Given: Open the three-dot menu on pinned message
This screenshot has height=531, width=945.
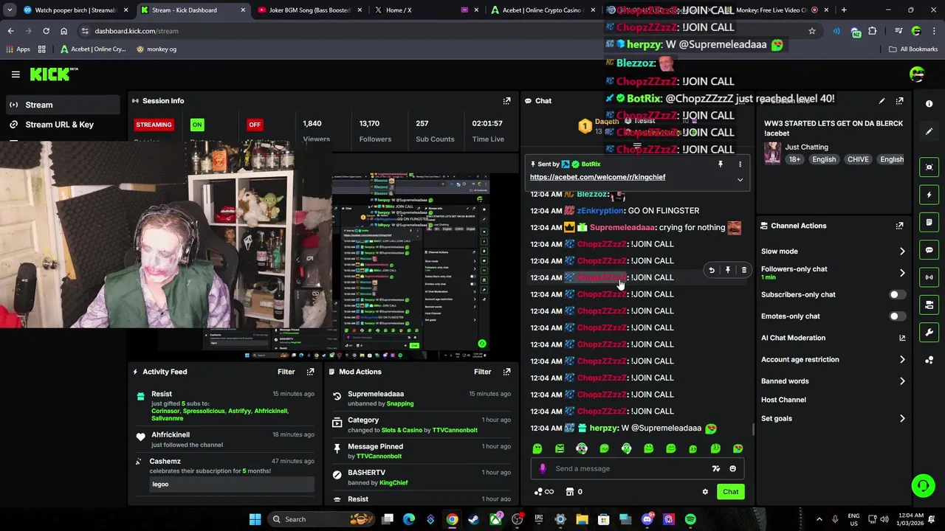Looking at the screenshot, I should pyautogui.click(x=740, y=164).
